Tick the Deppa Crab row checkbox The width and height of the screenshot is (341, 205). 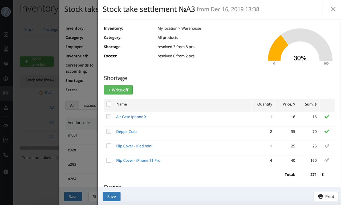[x=109, y=131]
